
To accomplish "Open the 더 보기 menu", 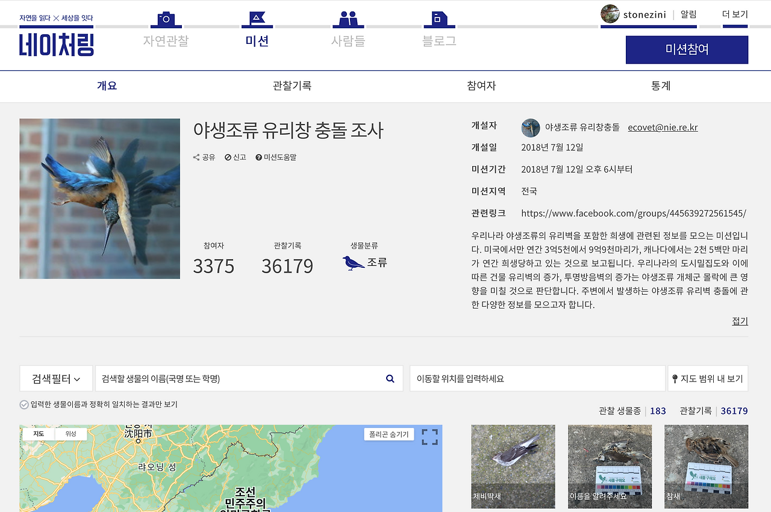I will [734, 14].
